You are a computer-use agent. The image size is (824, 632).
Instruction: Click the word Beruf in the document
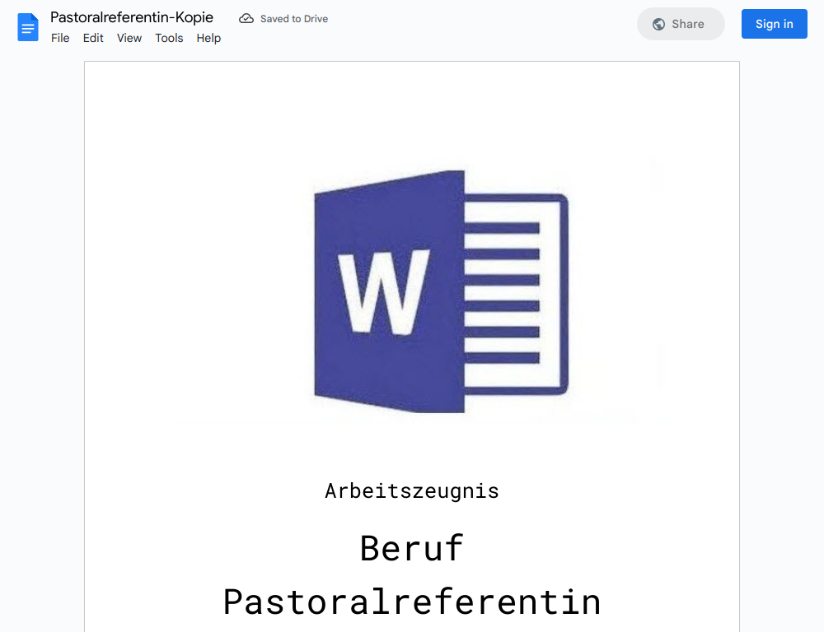[412, 547]
